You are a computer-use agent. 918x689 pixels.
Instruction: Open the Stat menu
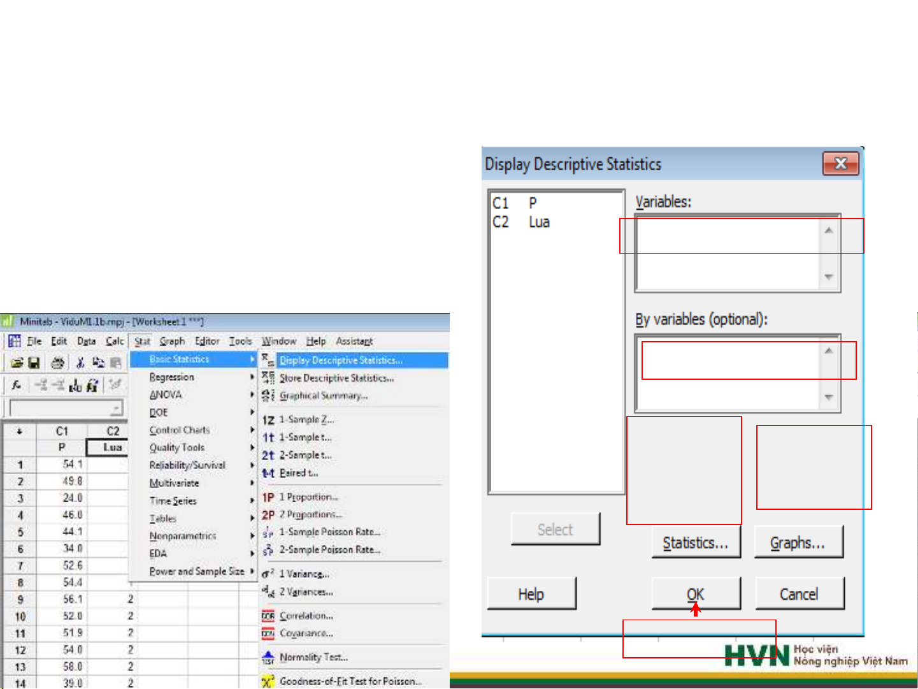click(142, 341)
